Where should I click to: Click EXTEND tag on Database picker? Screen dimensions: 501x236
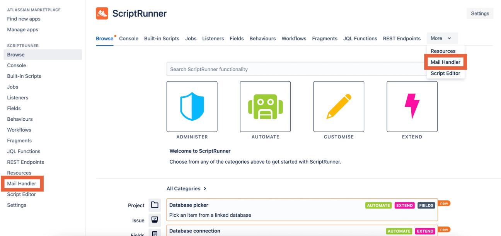404,205
